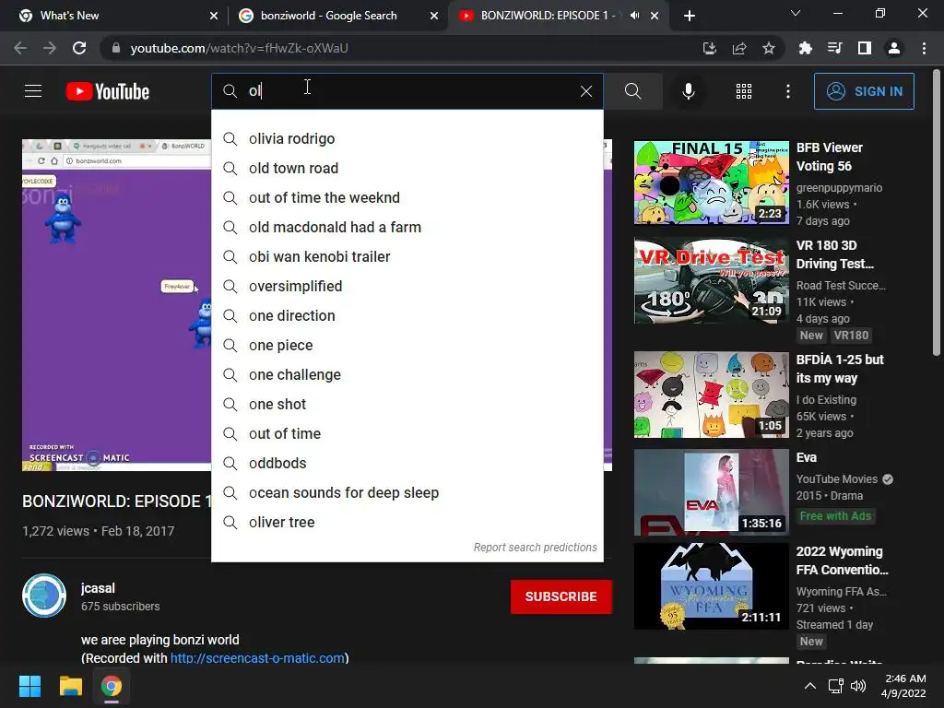Open the VR 180 3D Driving Test thumbnail
This screenshot has width=944, height=708.
(711, 280)
